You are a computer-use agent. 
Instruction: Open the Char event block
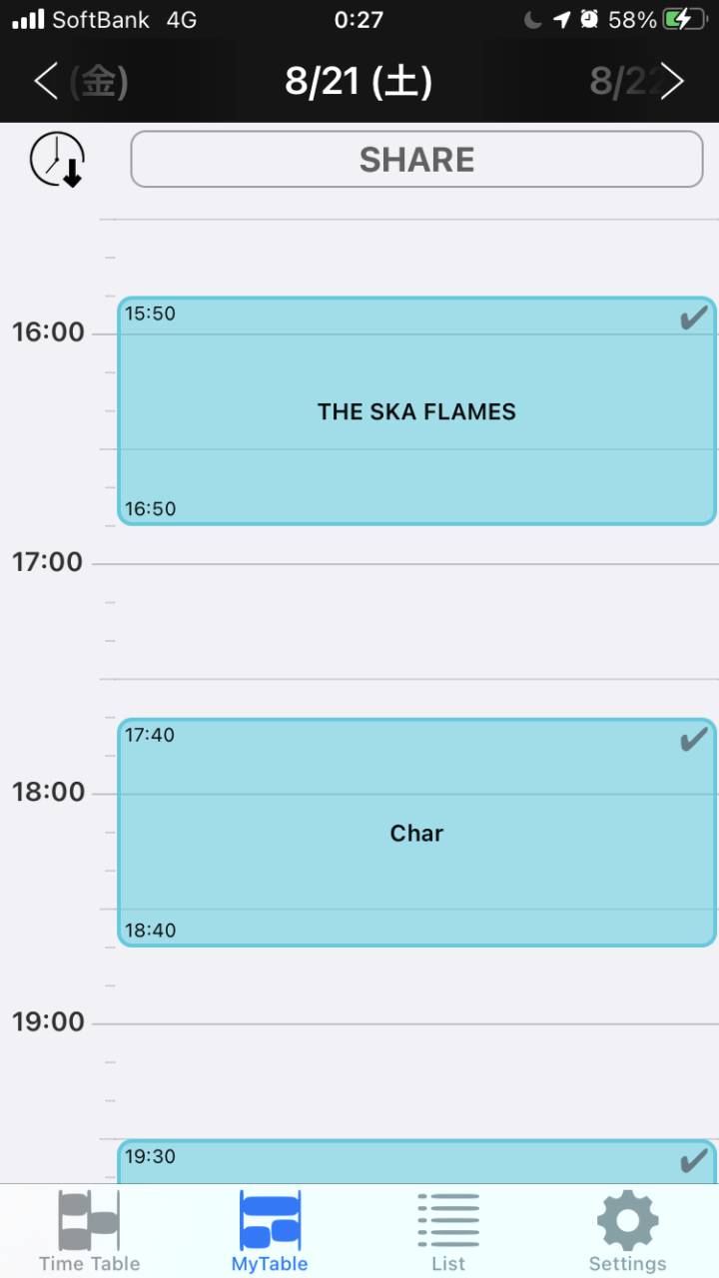[x=417, y=833]
